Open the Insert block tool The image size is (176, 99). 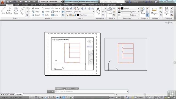109,11
